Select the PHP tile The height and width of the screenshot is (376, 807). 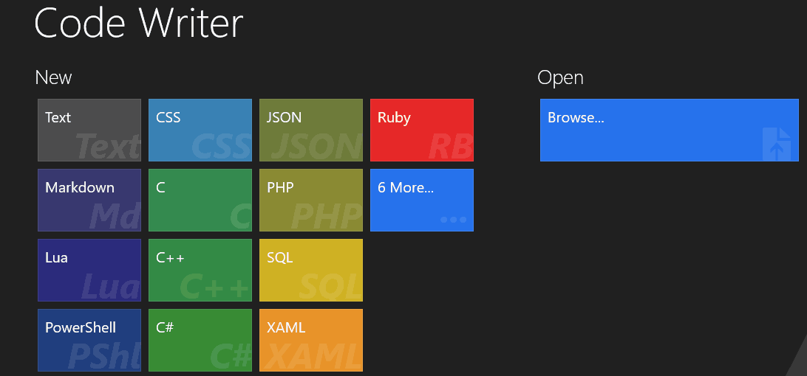tap(311, 200)
